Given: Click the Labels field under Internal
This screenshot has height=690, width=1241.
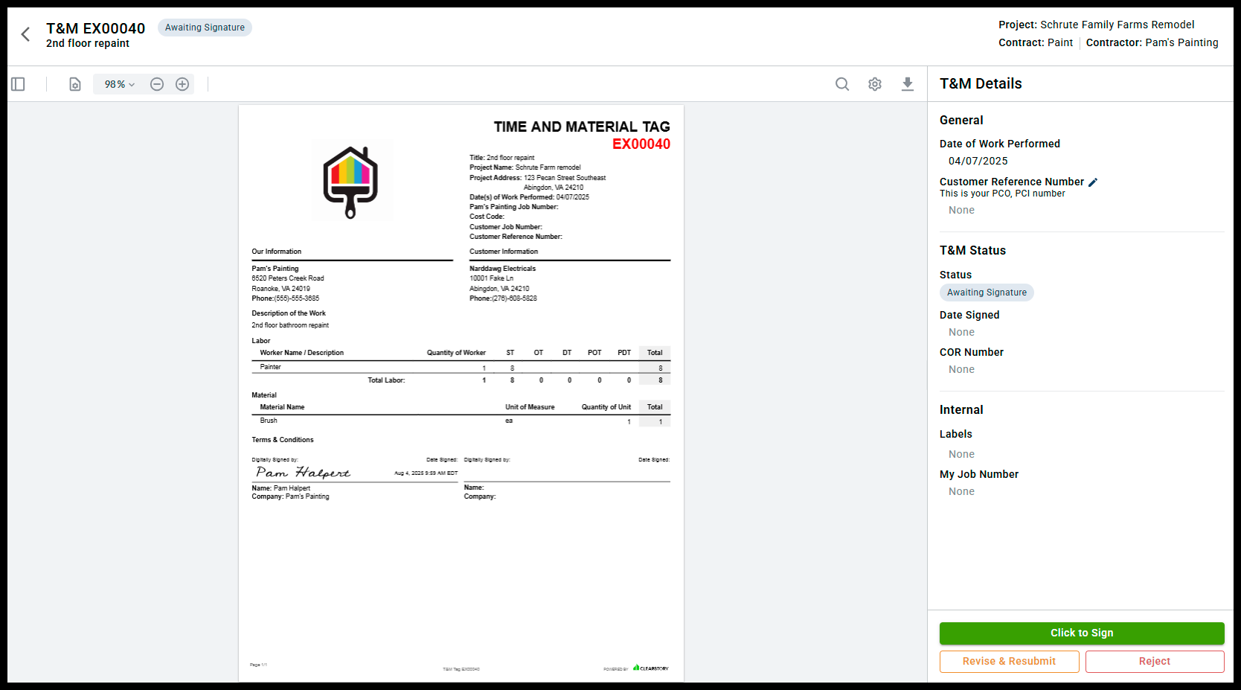Looking at the screenshot, I should pos(961,454).
